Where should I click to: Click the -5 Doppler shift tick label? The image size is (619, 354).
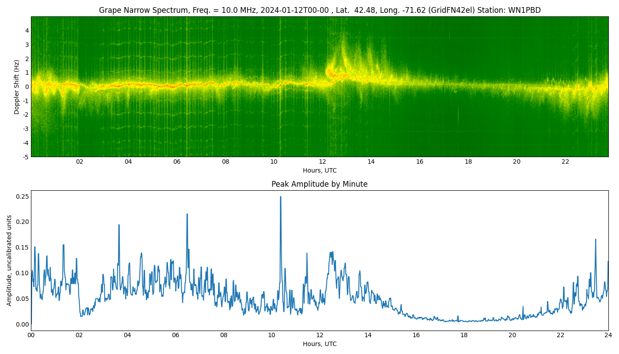click(26, 157)
